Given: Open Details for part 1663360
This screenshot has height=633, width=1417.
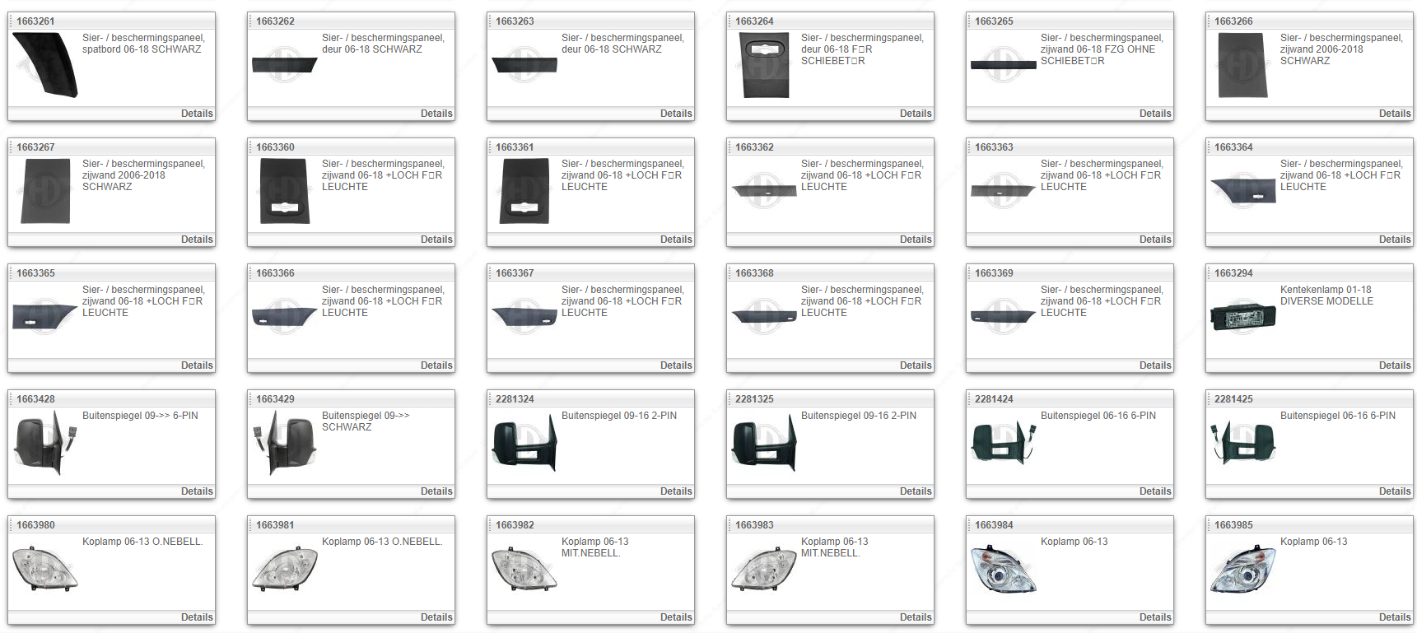Looking at the screenshot, I should (436, 240).
